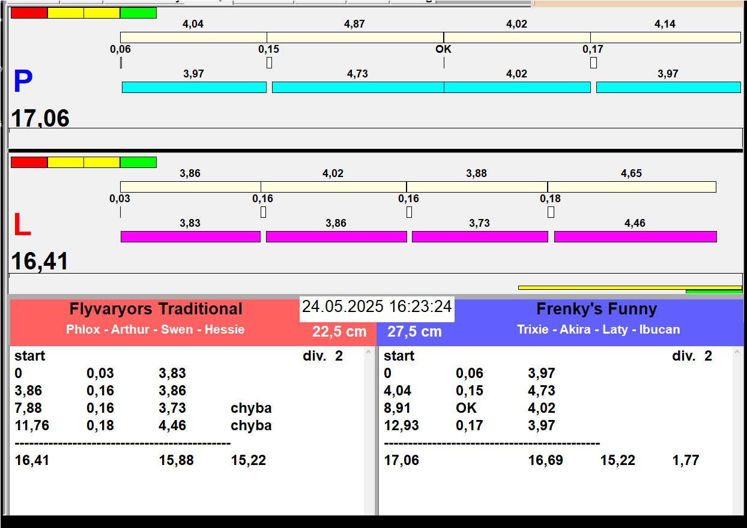This screenshot has height=528, width=747.
Task: Click the red start light in lane L
Action: pos(29,163)
